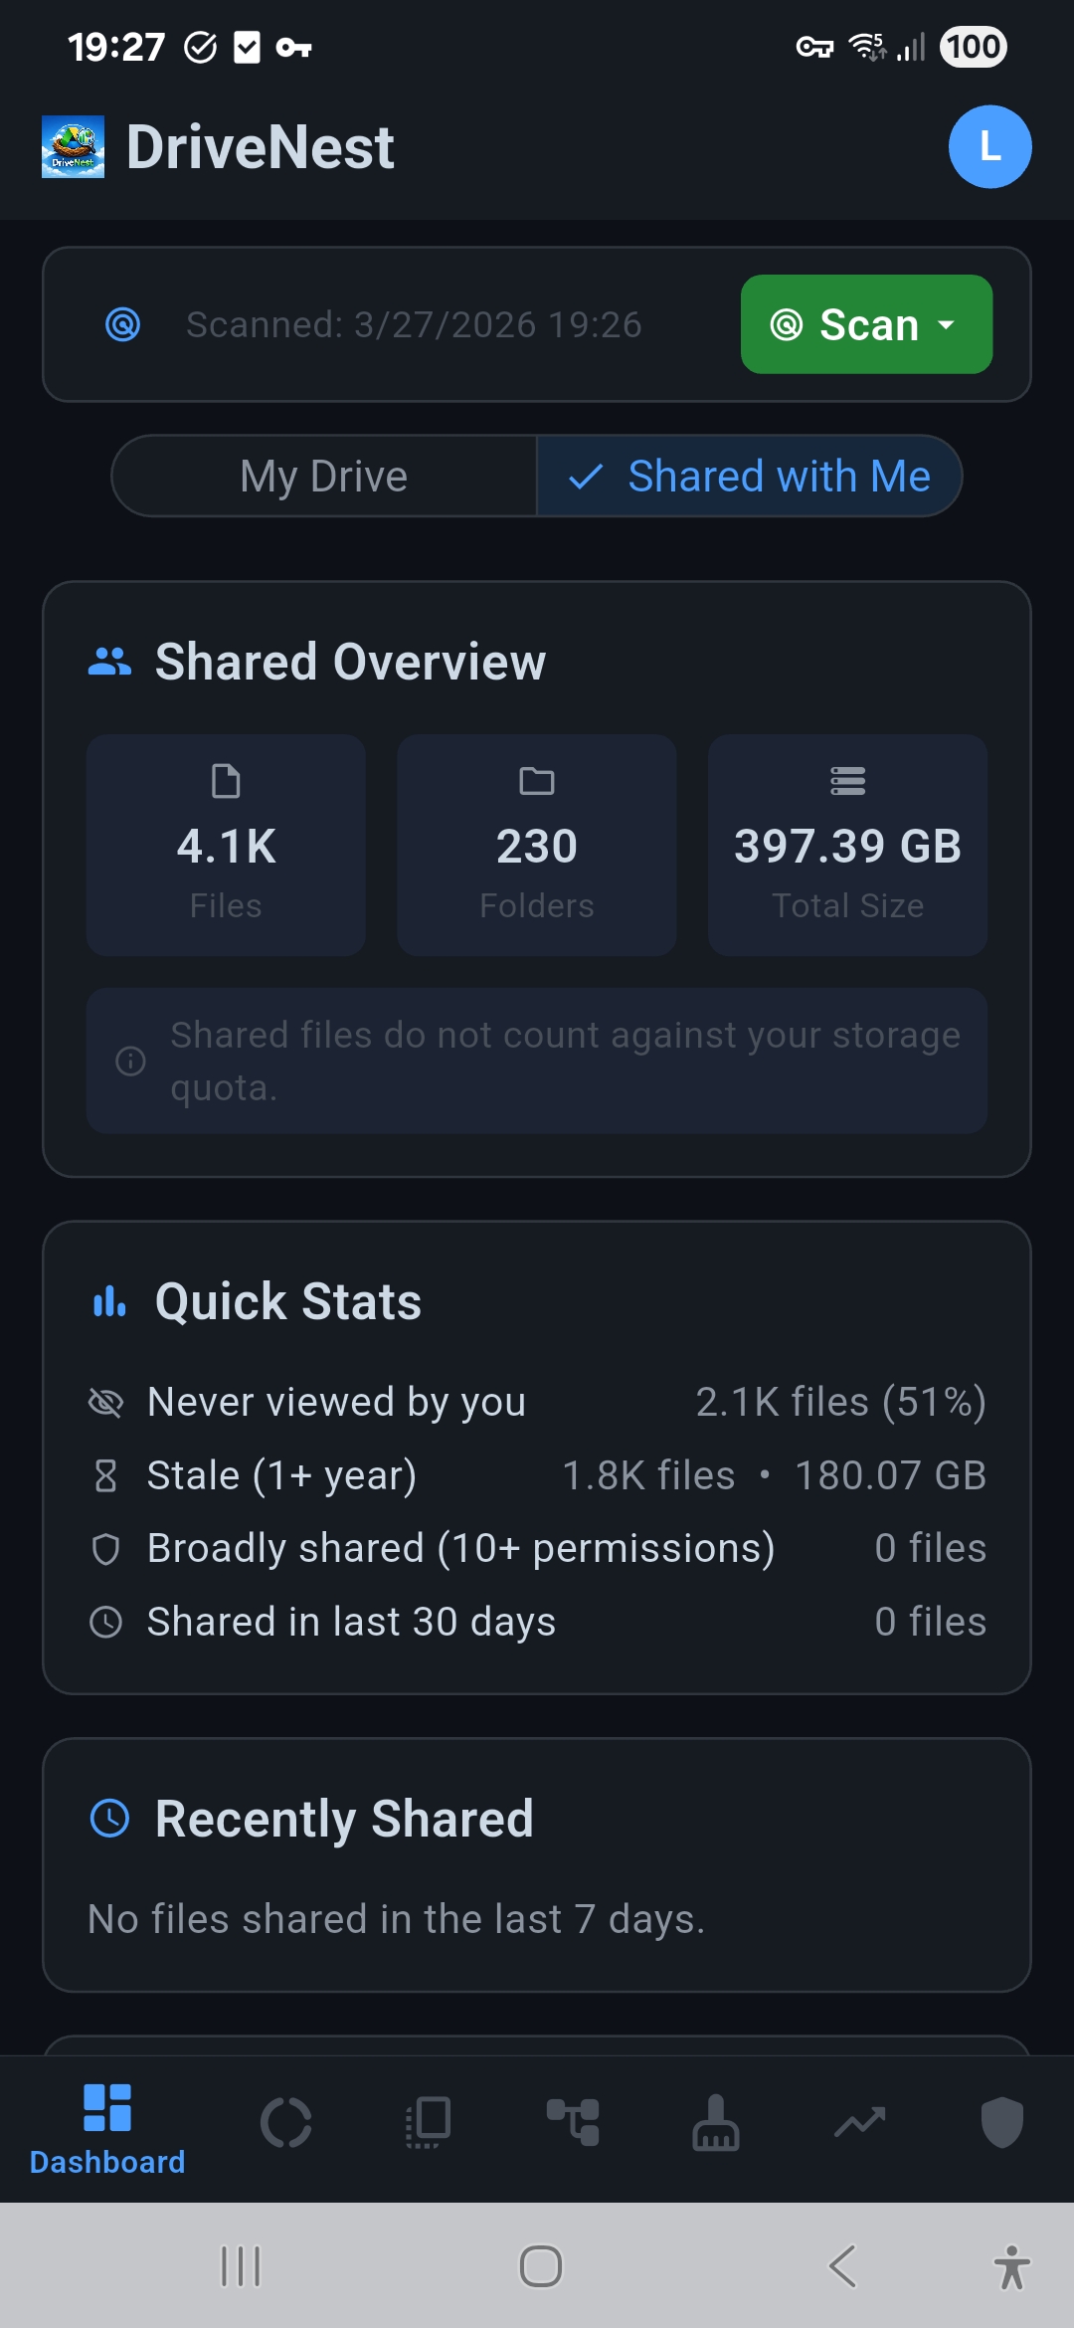Screen dimensions: 1074x2328
Task: Tap the DriveNest logo icon
Action: point(73,147)
